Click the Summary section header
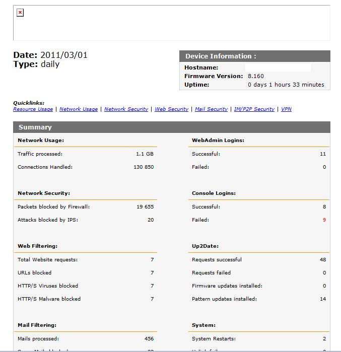This screenshot has width=341, height=352. tap(171, 127)
